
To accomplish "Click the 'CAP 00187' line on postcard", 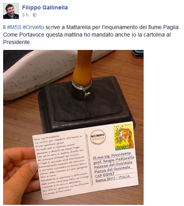I will 104,175.
